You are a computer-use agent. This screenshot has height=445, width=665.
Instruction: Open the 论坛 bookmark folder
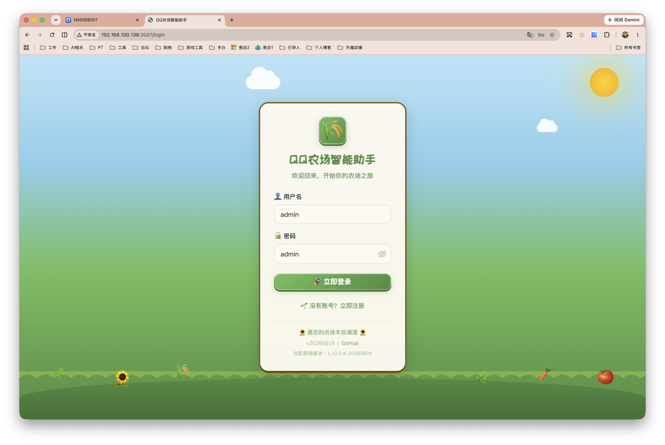coord(141,48)
